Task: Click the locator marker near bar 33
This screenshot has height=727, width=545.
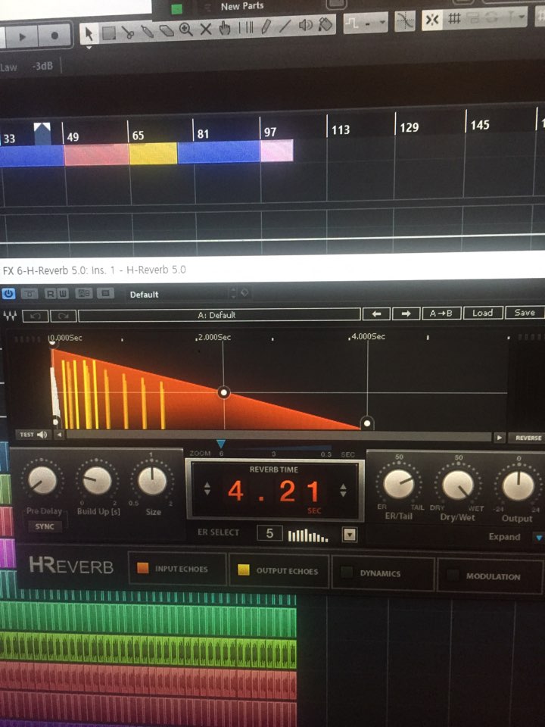Action: [x=42, y=134]
